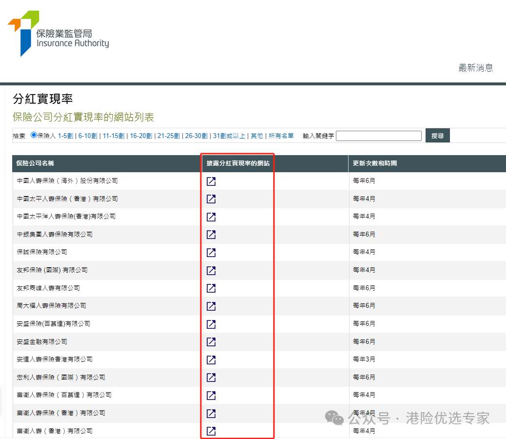Filter by 21-25劃 stroke count
506x439 pixels.
coord(169,136)
